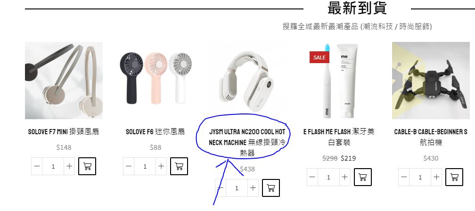The width and height of the screenshot is (475, 211).
Task: Increase quantity of SOLOVE F6 fan
Action: click(161, 166)
